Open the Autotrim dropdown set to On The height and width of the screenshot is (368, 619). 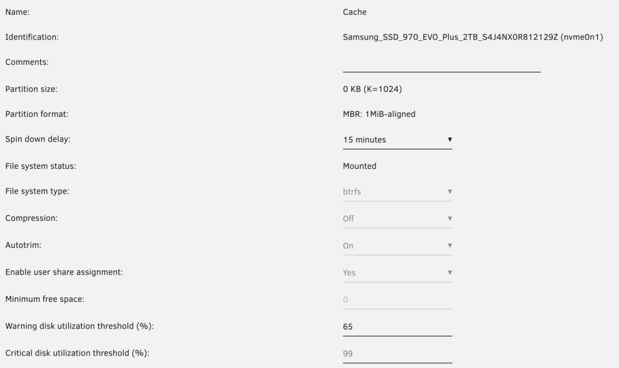tap(397, 246)
